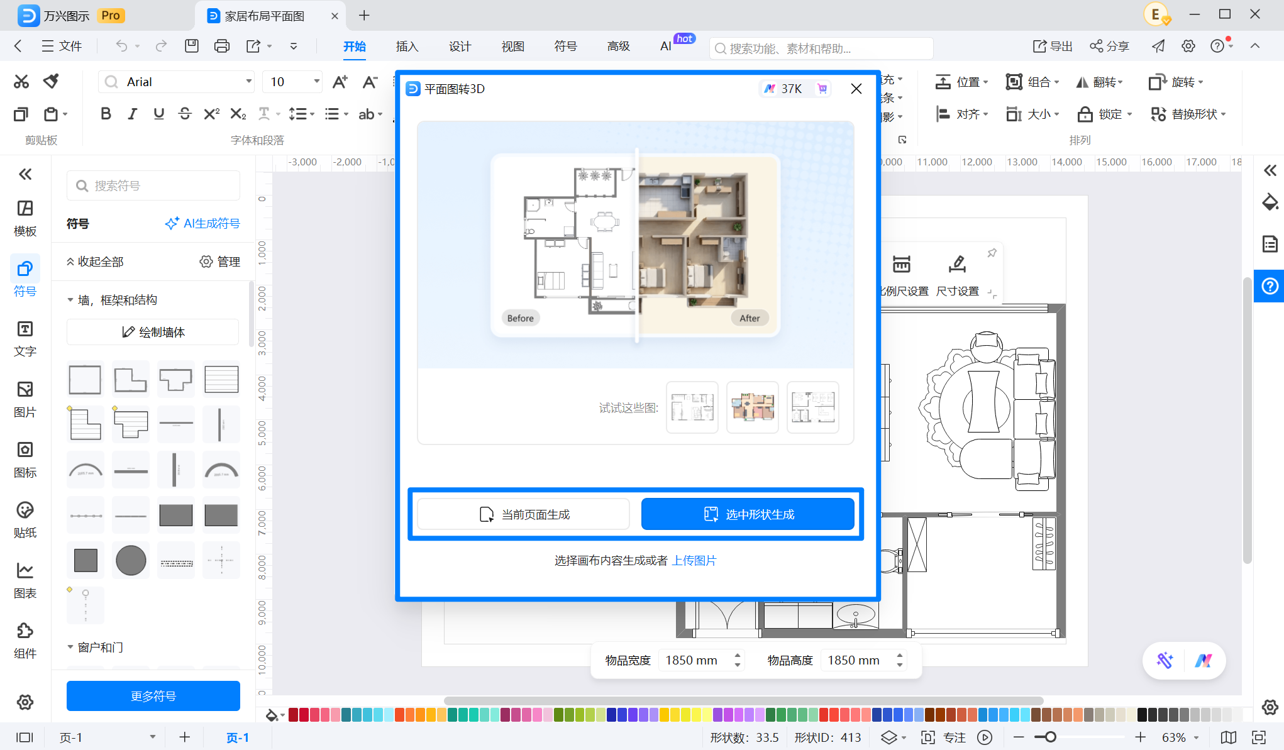
Task: Click AI生成符号 link
Action: [202, 223]
